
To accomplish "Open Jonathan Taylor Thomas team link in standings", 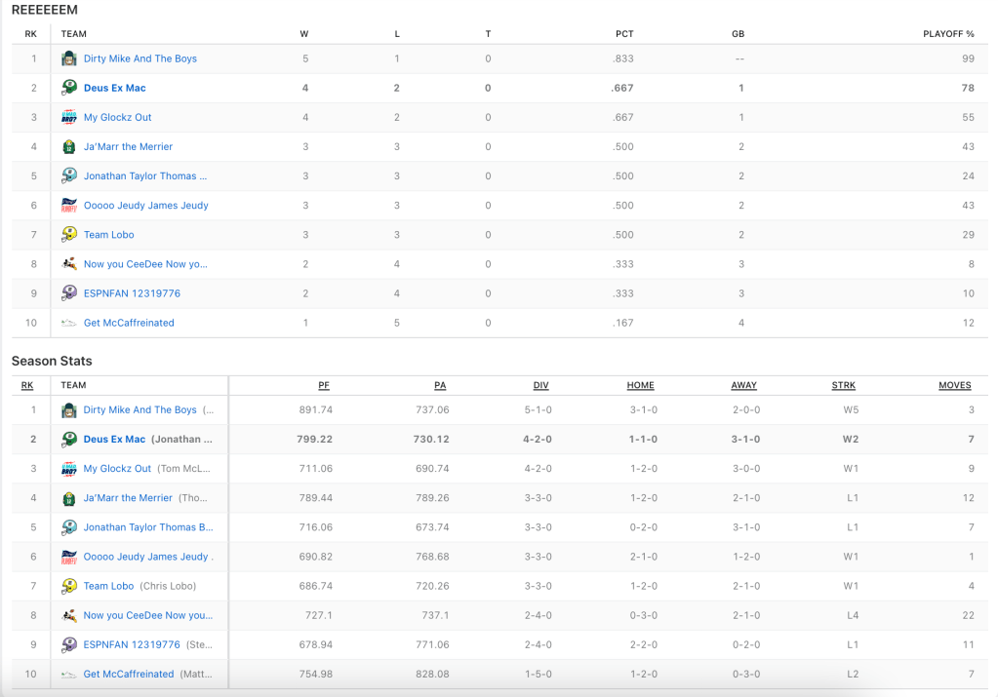I will pyautogui.click(x=144, y=176).
